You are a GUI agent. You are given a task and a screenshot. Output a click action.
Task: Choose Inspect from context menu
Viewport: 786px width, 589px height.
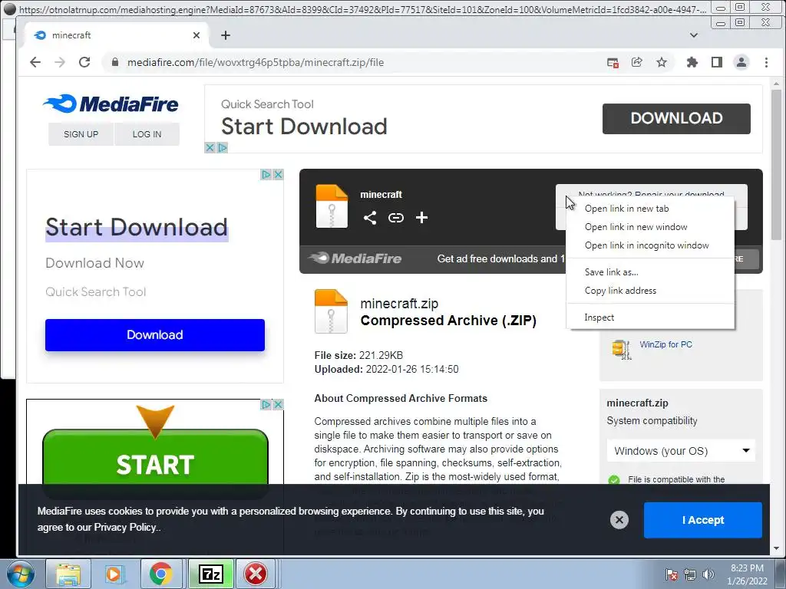tap(650, 318)
